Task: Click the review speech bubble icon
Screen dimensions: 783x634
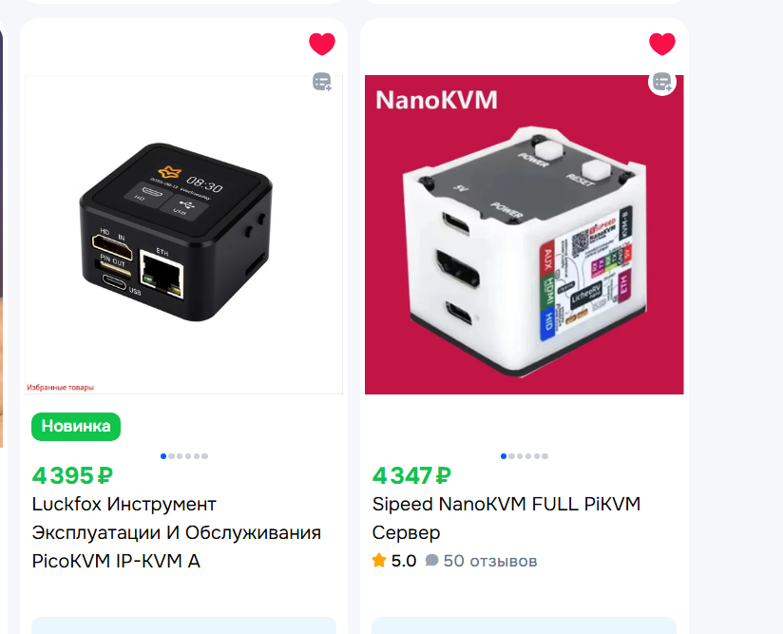Action: click(432, 561)
